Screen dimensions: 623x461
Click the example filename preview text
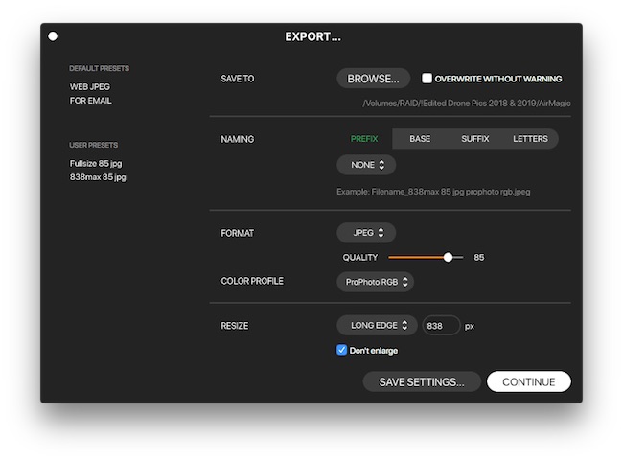pos(433,192)
